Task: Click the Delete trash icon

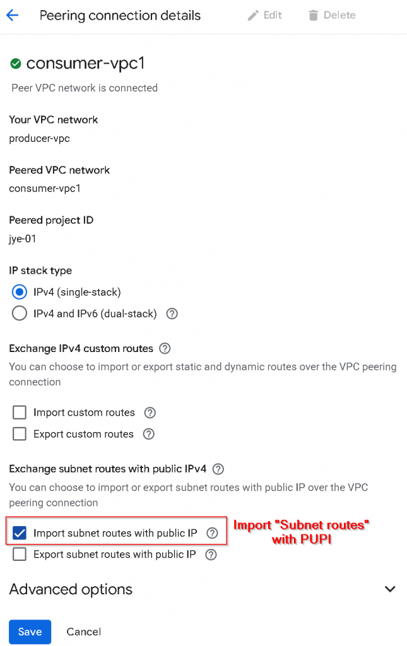Action: coord(313,15)
